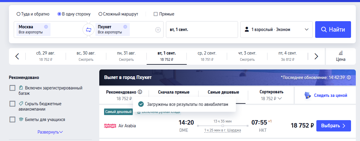
Task: Switch to Сначала прямые tab
Action: tap(174, 92)
